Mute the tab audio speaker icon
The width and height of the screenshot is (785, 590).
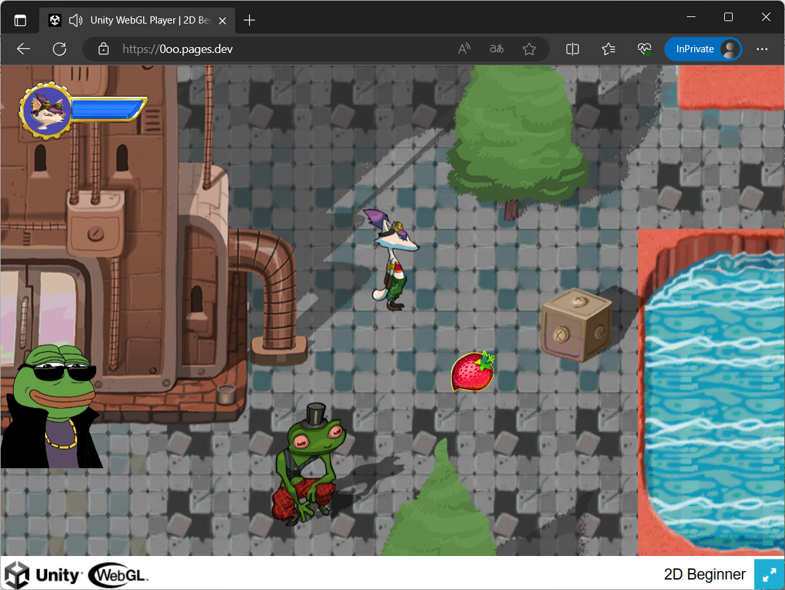[76, 20]
